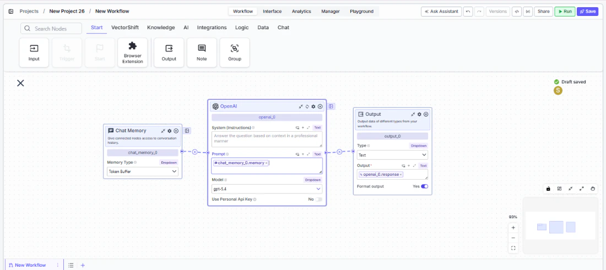Remove edge between OpenAI and Output
Viewport: 606px width, 270px height.
(x=339, y=152)
